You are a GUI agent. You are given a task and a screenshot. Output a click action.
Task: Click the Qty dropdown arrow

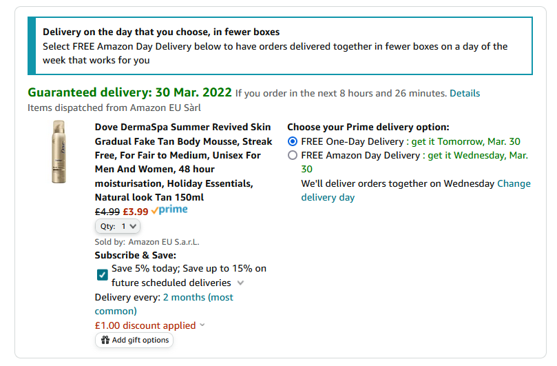[x=133, y=226]
